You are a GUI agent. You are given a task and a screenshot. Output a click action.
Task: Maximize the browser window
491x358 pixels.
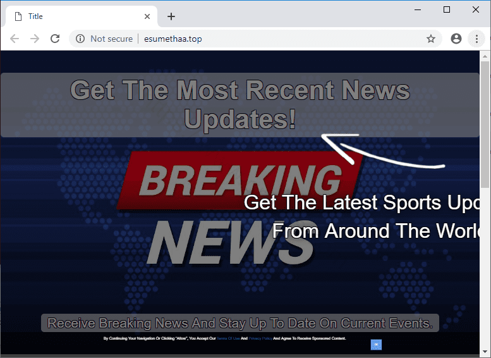[x=447, y=9]
